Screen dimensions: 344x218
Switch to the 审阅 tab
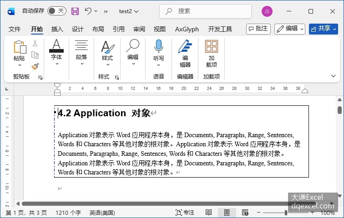139,29
